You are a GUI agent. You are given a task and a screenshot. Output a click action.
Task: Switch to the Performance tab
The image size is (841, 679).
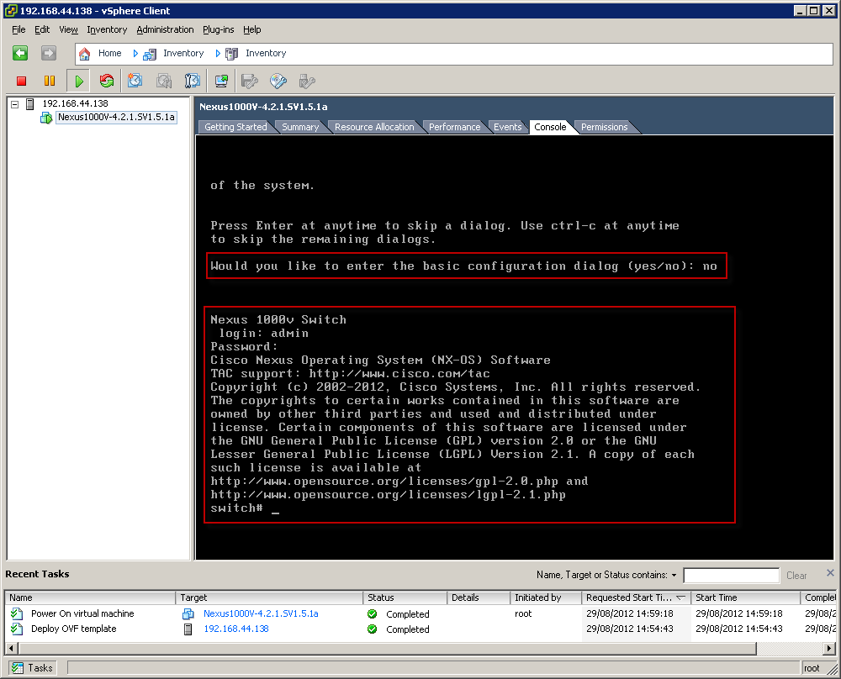click(x=454, y=127)
